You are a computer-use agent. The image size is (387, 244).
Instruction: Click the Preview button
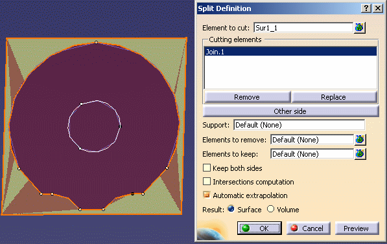tap(357, 228)
